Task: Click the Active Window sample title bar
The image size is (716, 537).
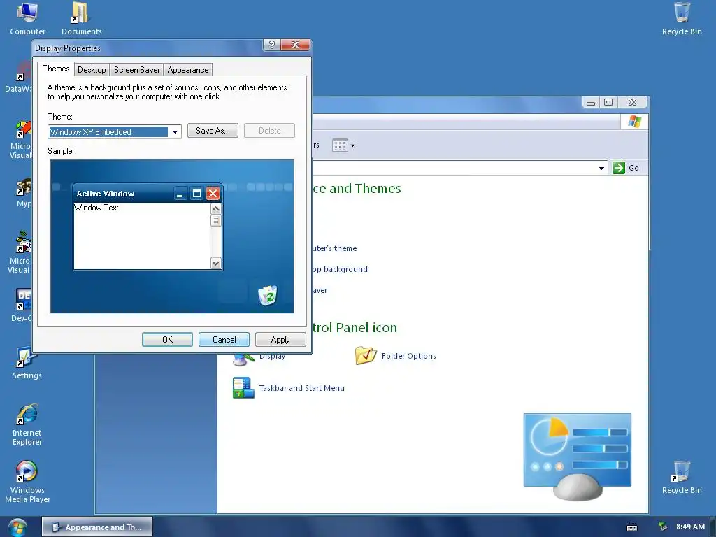Action: pyautogui.click(x=147, y=194)
